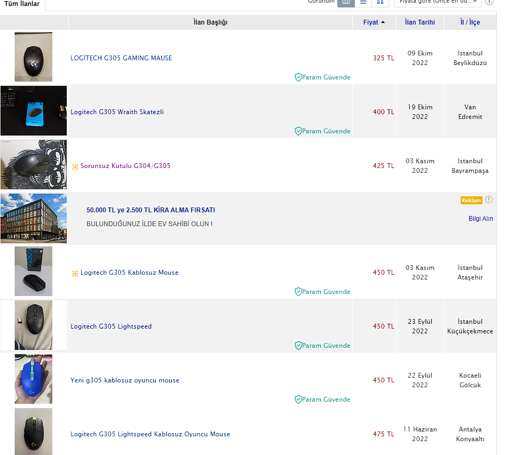Click BULUNDUĞUNUZ İLDE EV SAHİBİ OLUN text

point(149,224)
